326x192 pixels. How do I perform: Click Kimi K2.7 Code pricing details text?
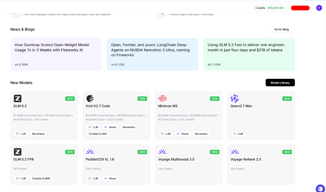point(116,118)
